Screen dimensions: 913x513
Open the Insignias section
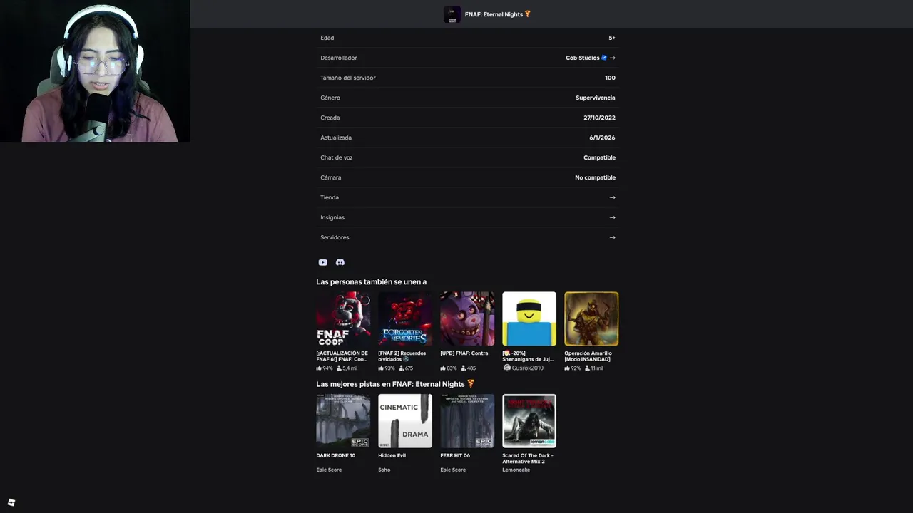point(467,217)
